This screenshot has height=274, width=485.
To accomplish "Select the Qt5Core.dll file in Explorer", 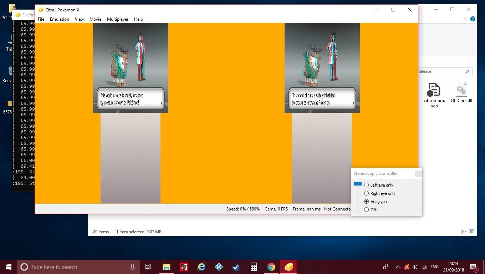I will [461, 92].
